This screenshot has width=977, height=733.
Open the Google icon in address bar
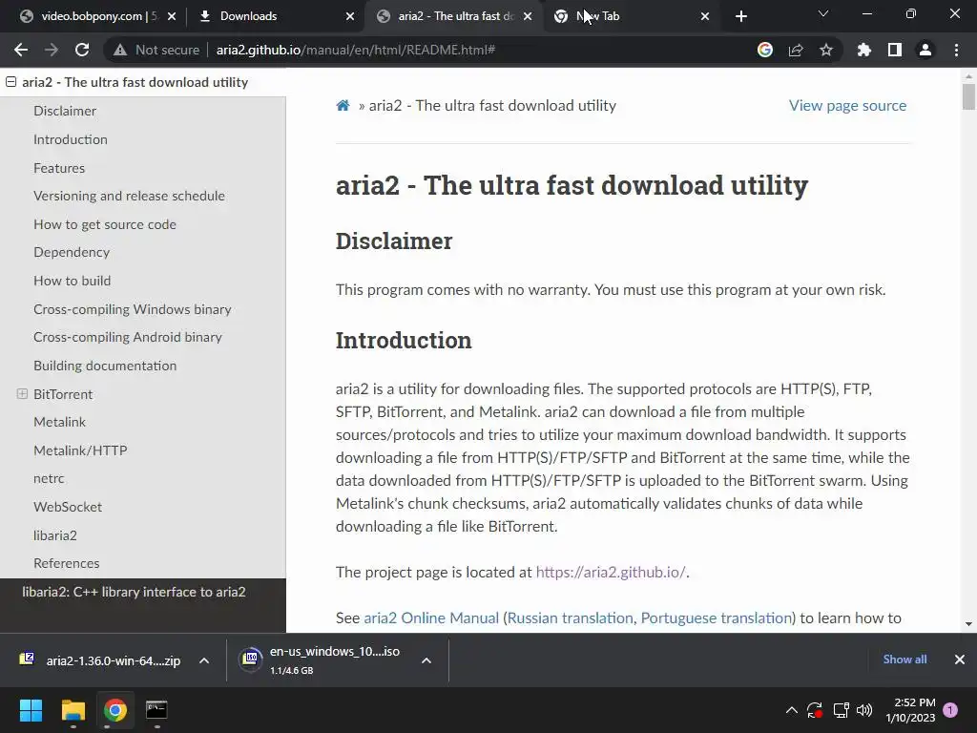[764, 50]
